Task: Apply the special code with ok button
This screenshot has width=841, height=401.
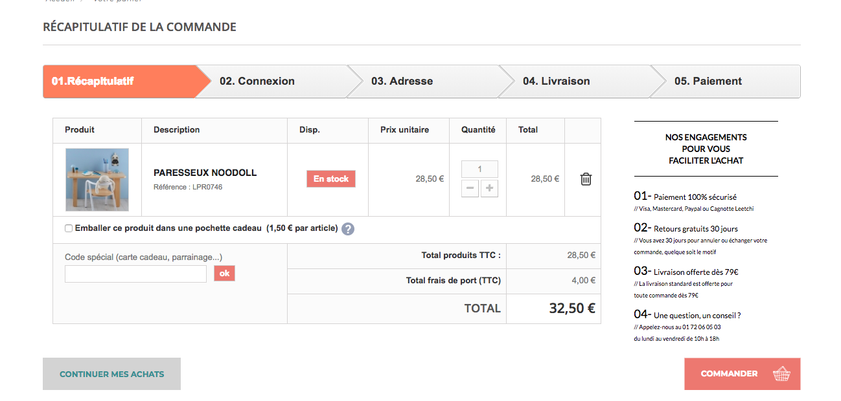Action: tap(224, 274)
